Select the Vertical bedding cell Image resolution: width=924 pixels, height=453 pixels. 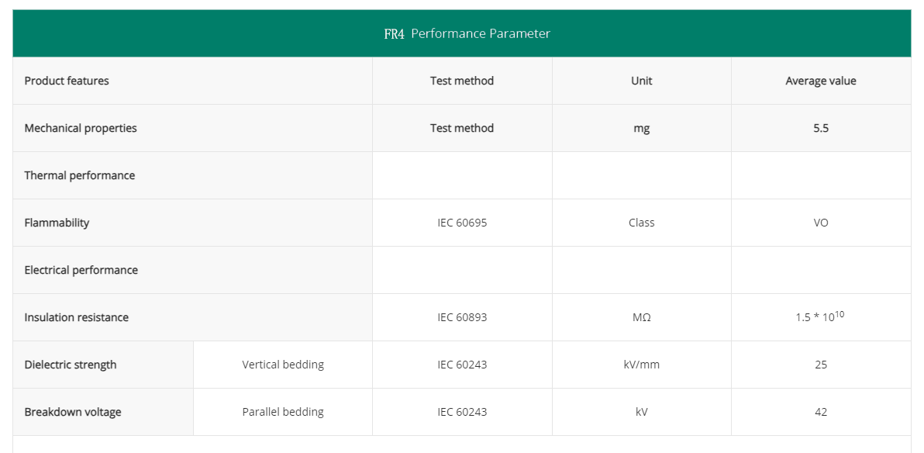pyautogui.click(x=283, y=365)
